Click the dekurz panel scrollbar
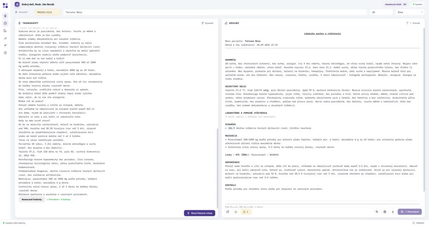Viewport: 429px width, 226px height. tap(424, 111)
